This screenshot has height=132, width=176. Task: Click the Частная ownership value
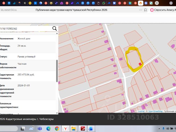pyautogui.click(x=22, y=64)
